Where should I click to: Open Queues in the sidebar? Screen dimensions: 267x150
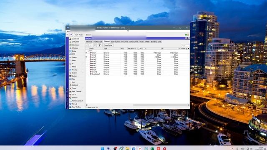pyautogui.click(x=75, y=76)
